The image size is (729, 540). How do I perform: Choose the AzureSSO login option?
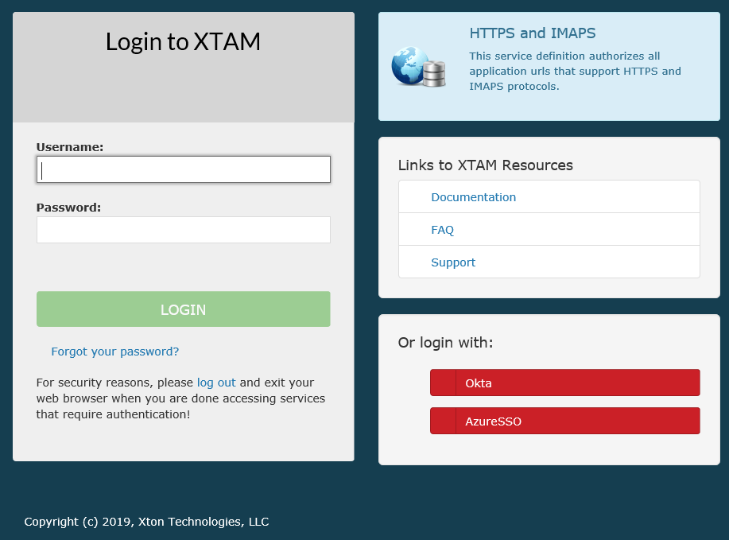pyautogui.click(x=577, y=421)
